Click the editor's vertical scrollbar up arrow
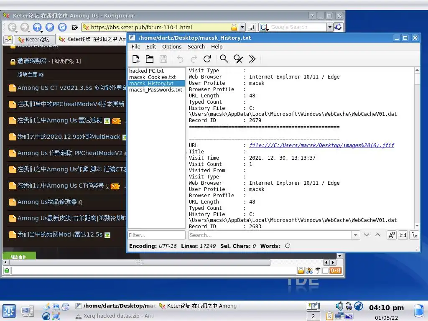428x321 pixels. 417,70
